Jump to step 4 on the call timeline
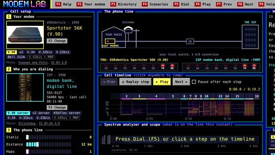 click(x=156, y=96)
